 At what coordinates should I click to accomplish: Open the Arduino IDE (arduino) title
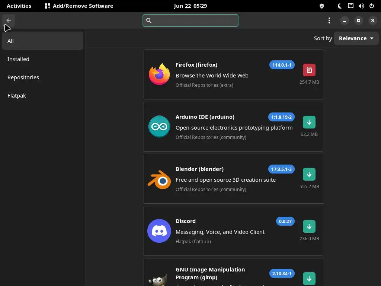[x=205, y=117]
